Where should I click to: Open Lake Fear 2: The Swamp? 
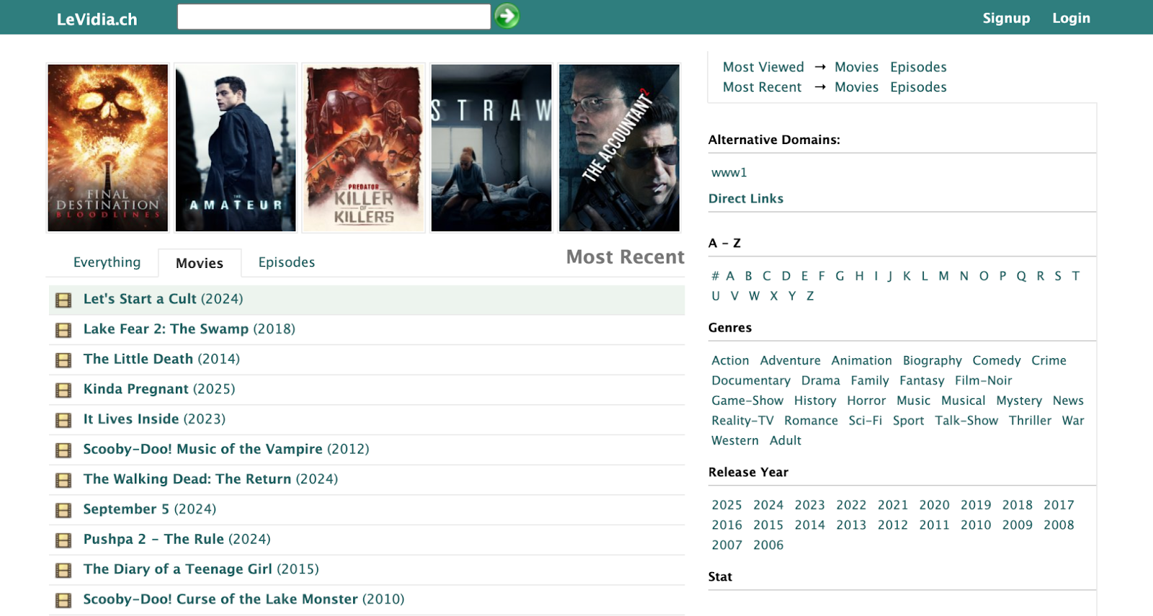(190, 329)
